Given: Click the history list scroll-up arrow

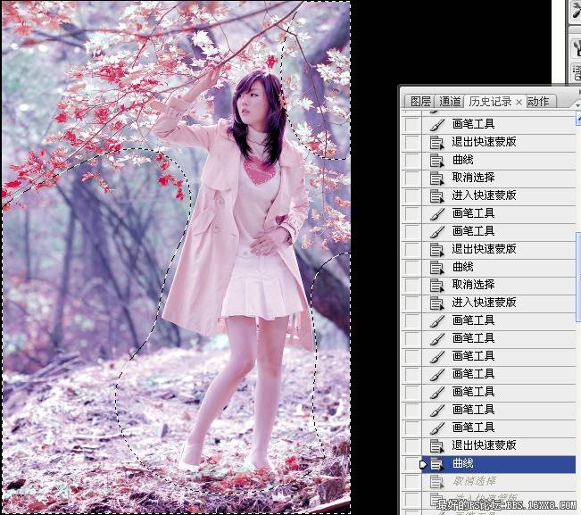Looking at the screenshot, I should [578, 120].
